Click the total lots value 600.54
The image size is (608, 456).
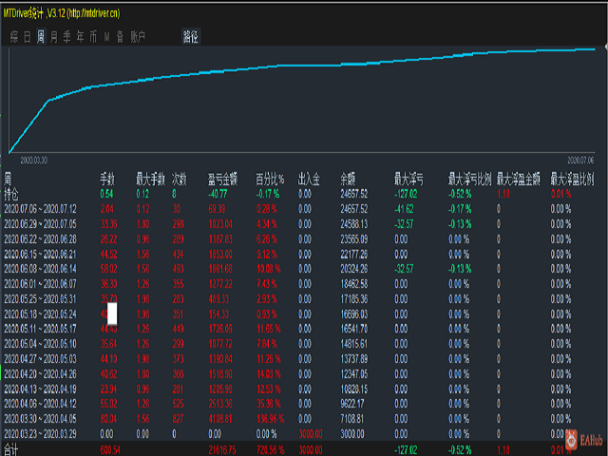[x=110, y=449]
